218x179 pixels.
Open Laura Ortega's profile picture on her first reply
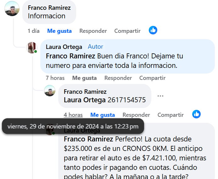point(32,48)
